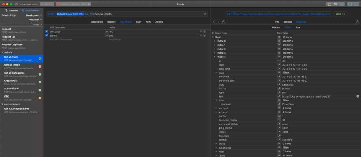
Task: Open the Development environment dropdown
Action: (34, 15)
